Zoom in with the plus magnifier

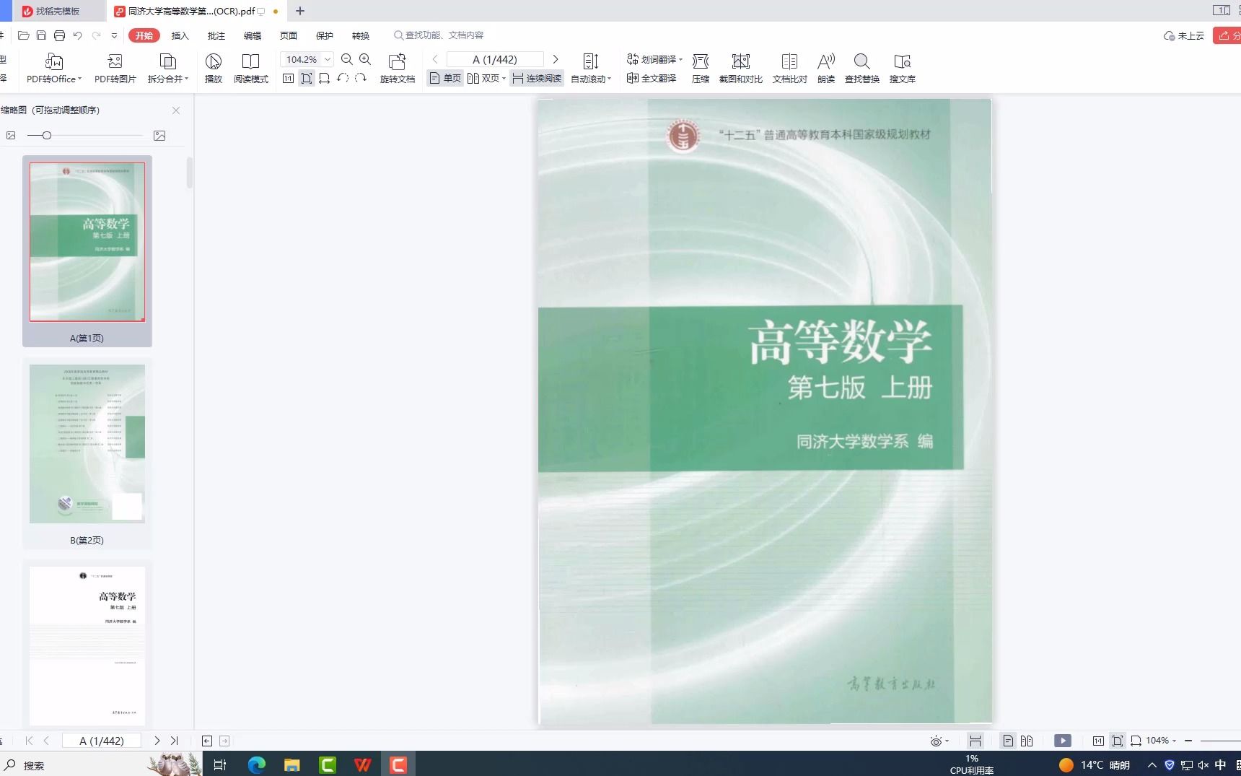tap(365, 59)
